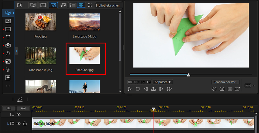Screen dimensions: 259x133
Task: Select the SnapShot.jpg thumbnail
Action: [x=85, y=55]
